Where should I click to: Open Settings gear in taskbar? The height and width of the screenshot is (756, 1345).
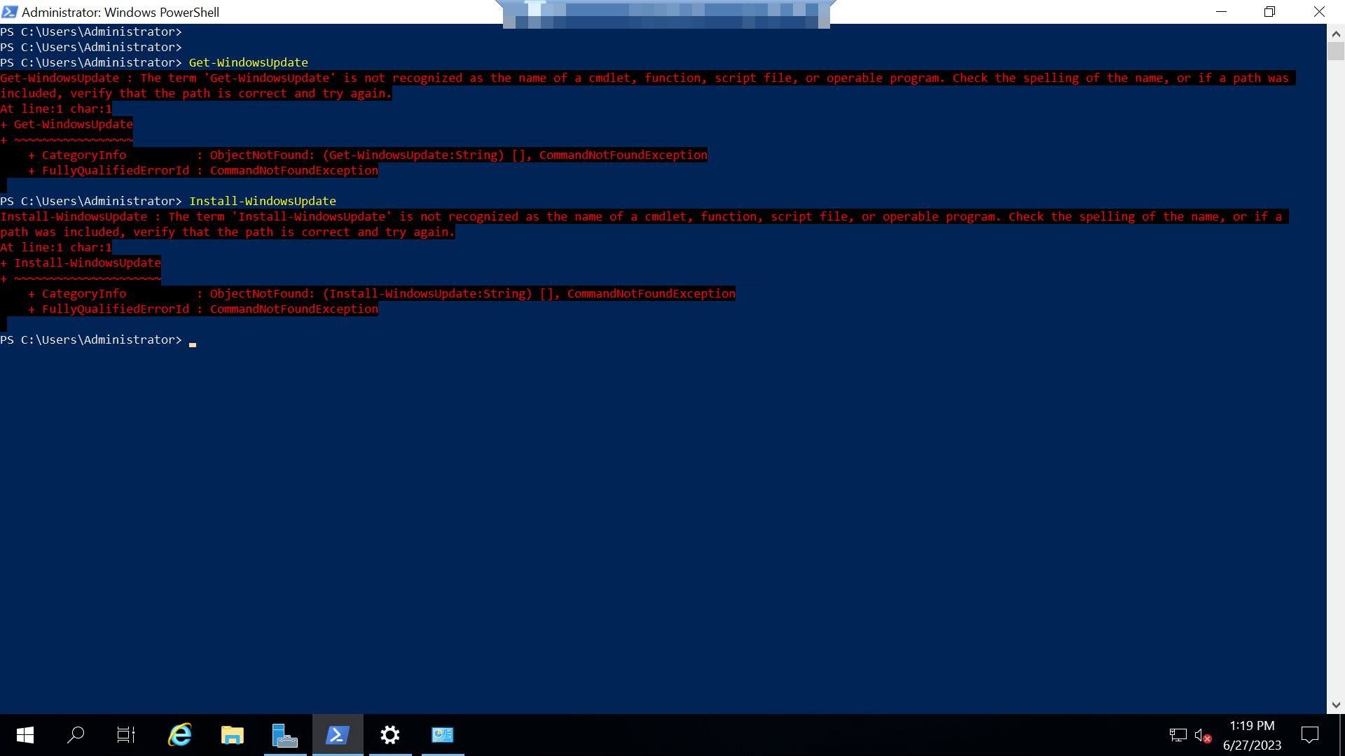(x=390, y=735)
